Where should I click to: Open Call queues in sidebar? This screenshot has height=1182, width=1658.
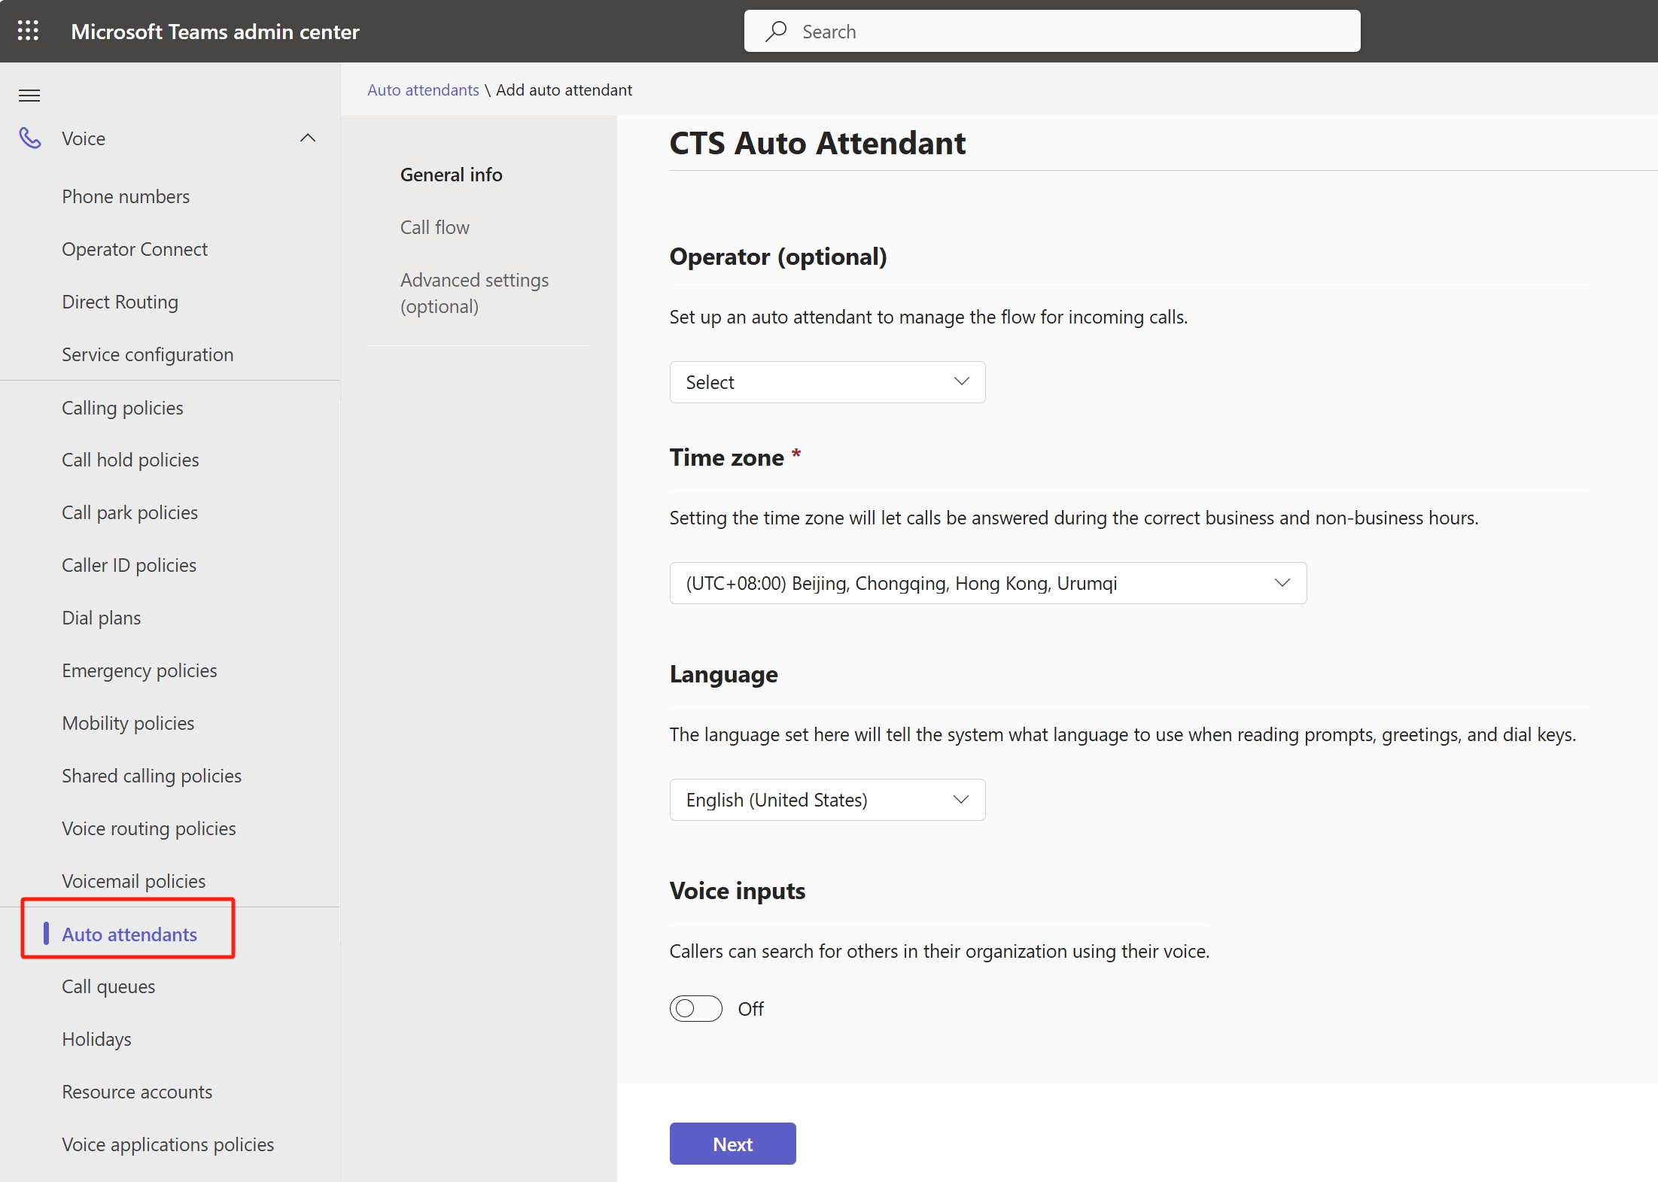point(108,986)
